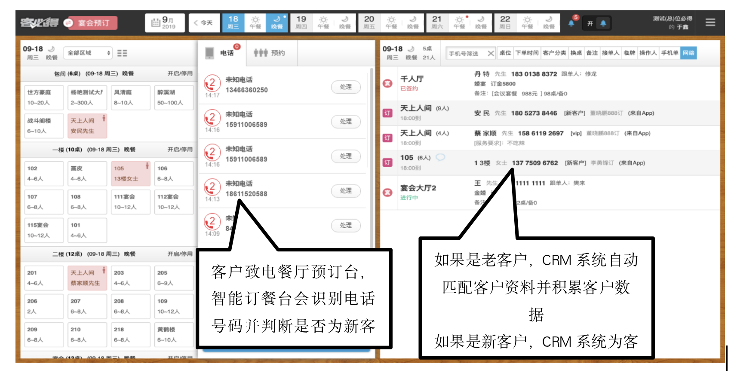Type in the 手机号筛选 input field
The height and width of the screenshot is (373, 731).
click(x=466, y=53)
